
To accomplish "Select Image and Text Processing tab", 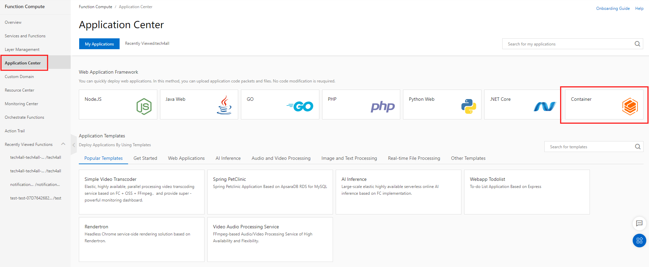I will pyautogui.click(x=349, y=158).
